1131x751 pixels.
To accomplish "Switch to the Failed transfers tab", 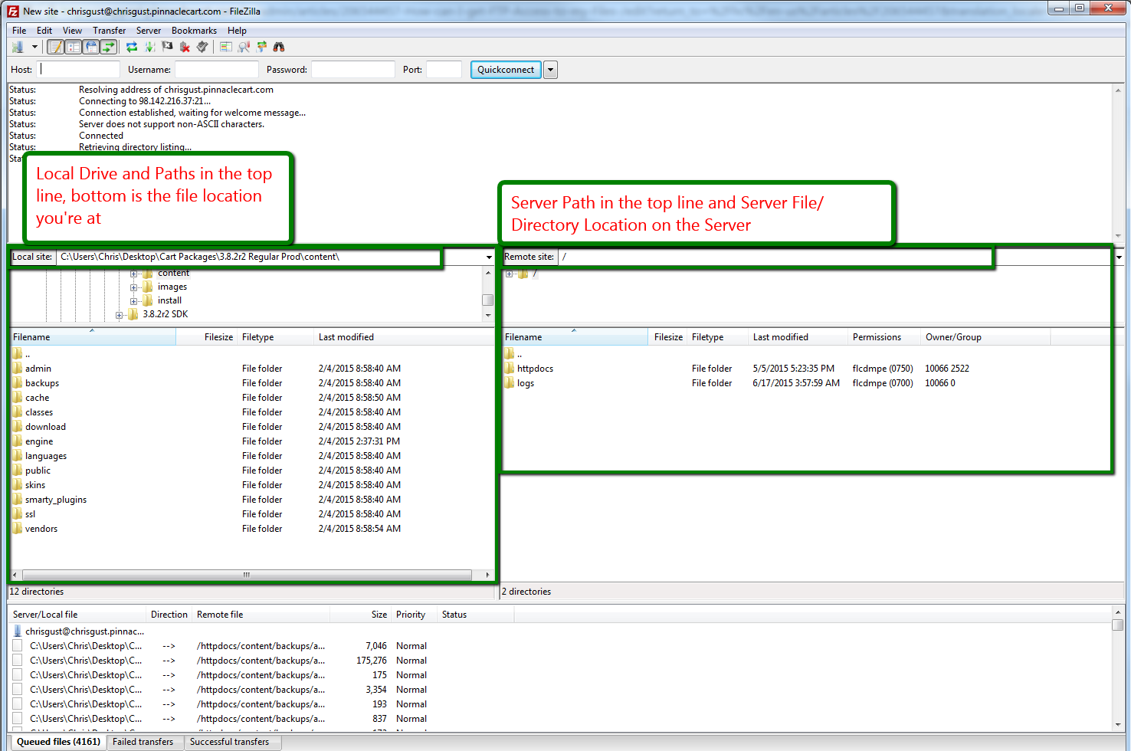I will click(x=143, y=742).
